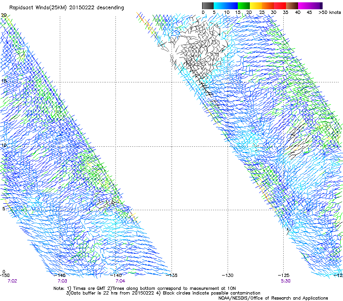Click the gray 0-5 knots color segment
The width and height of the screenshot is (343, 301).
pos(208,6)
